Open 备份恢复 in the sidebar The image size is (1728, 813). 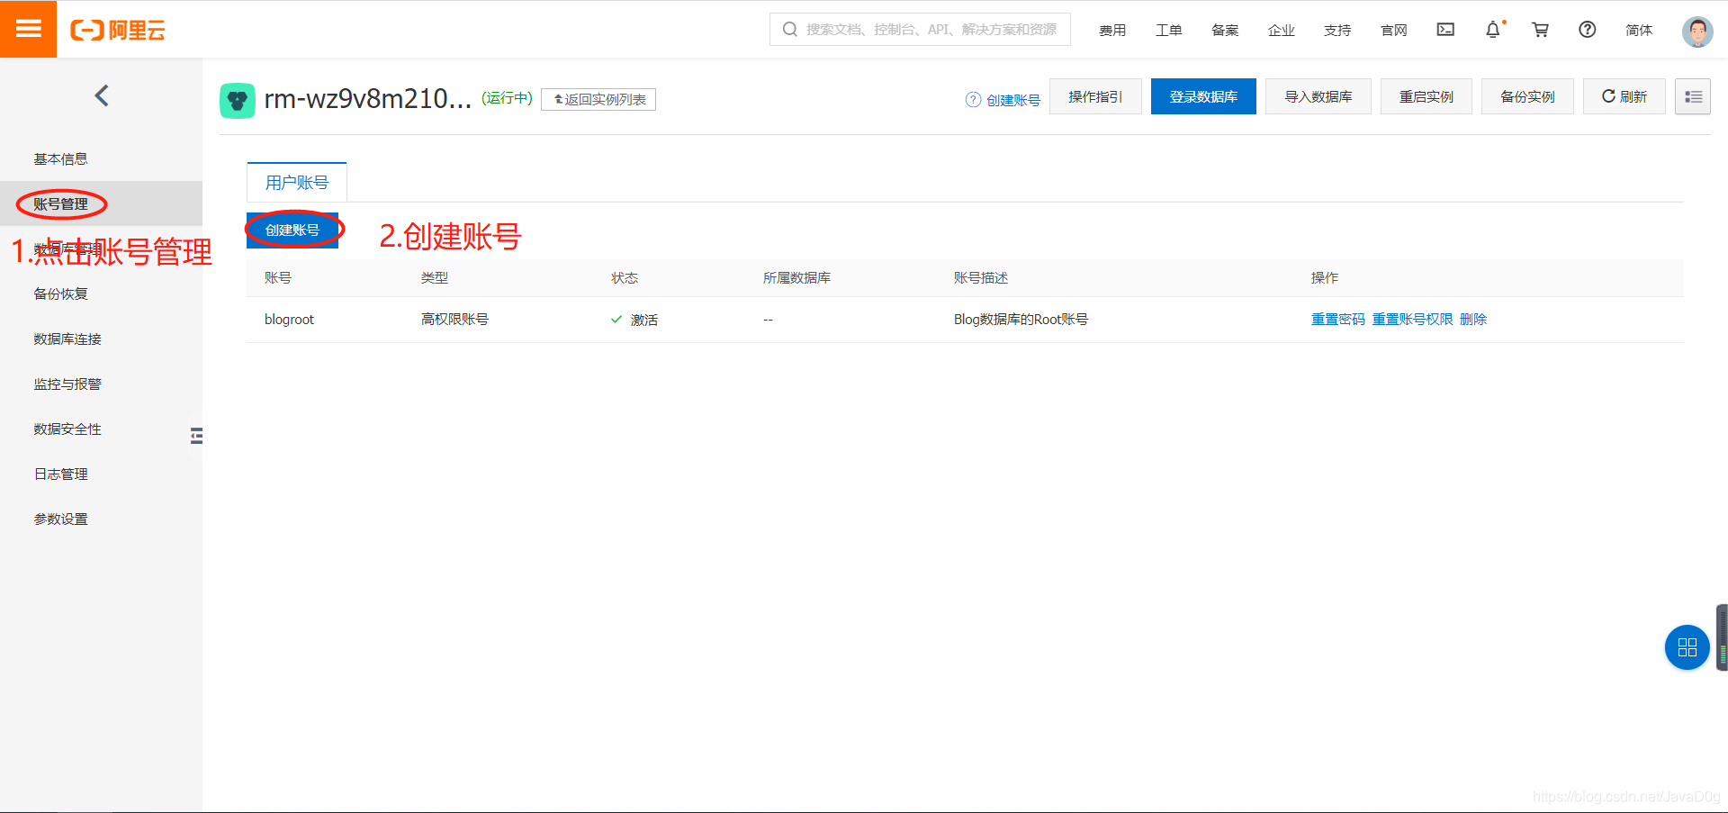click(61, 294)
